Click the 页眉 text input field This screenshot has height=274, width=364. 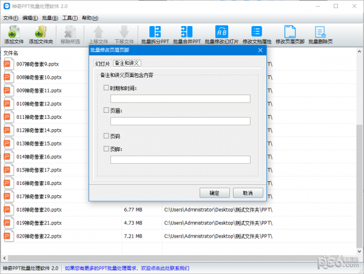point(180,121)
